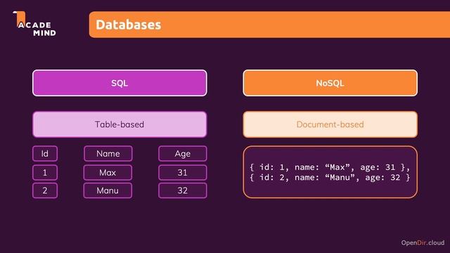Select the cell containing id 1
Image resolution: width=450 pixels, height=253 pixels.
click(45, 173)
